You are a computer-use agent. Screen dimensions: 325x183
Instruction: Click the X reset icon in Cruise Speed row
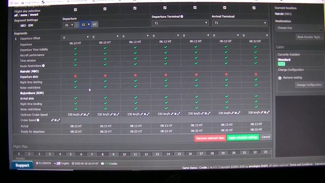55,120
